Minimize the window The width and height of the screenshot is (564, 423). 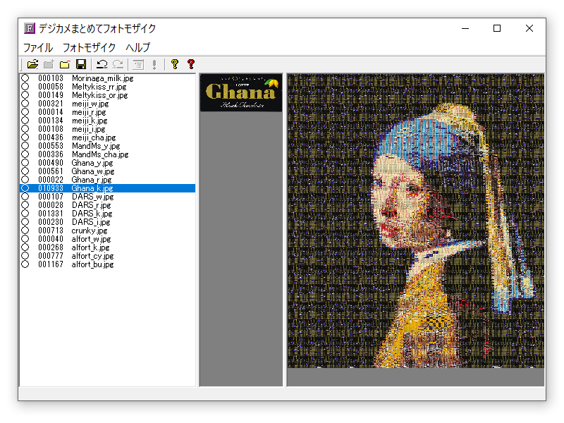465,28
